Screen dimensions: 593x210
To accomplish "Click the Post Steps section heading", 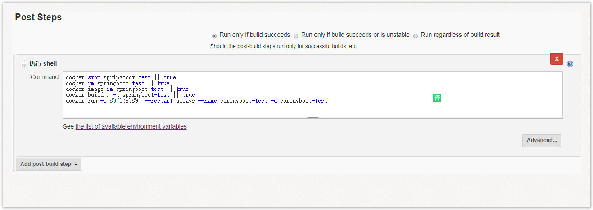I will click(38, 18).
